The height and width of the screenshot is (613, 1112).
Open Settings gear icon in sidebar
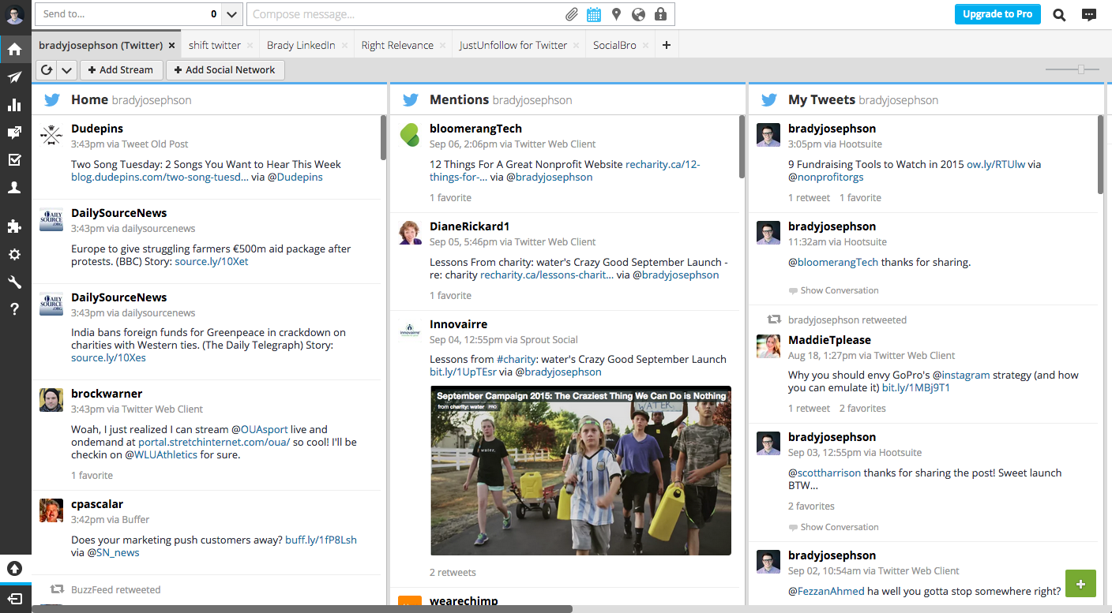tap(14, 254)
